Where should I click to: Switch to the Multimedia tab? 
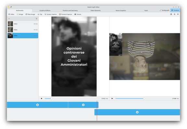pyautogui.click(x=20, y=11)
